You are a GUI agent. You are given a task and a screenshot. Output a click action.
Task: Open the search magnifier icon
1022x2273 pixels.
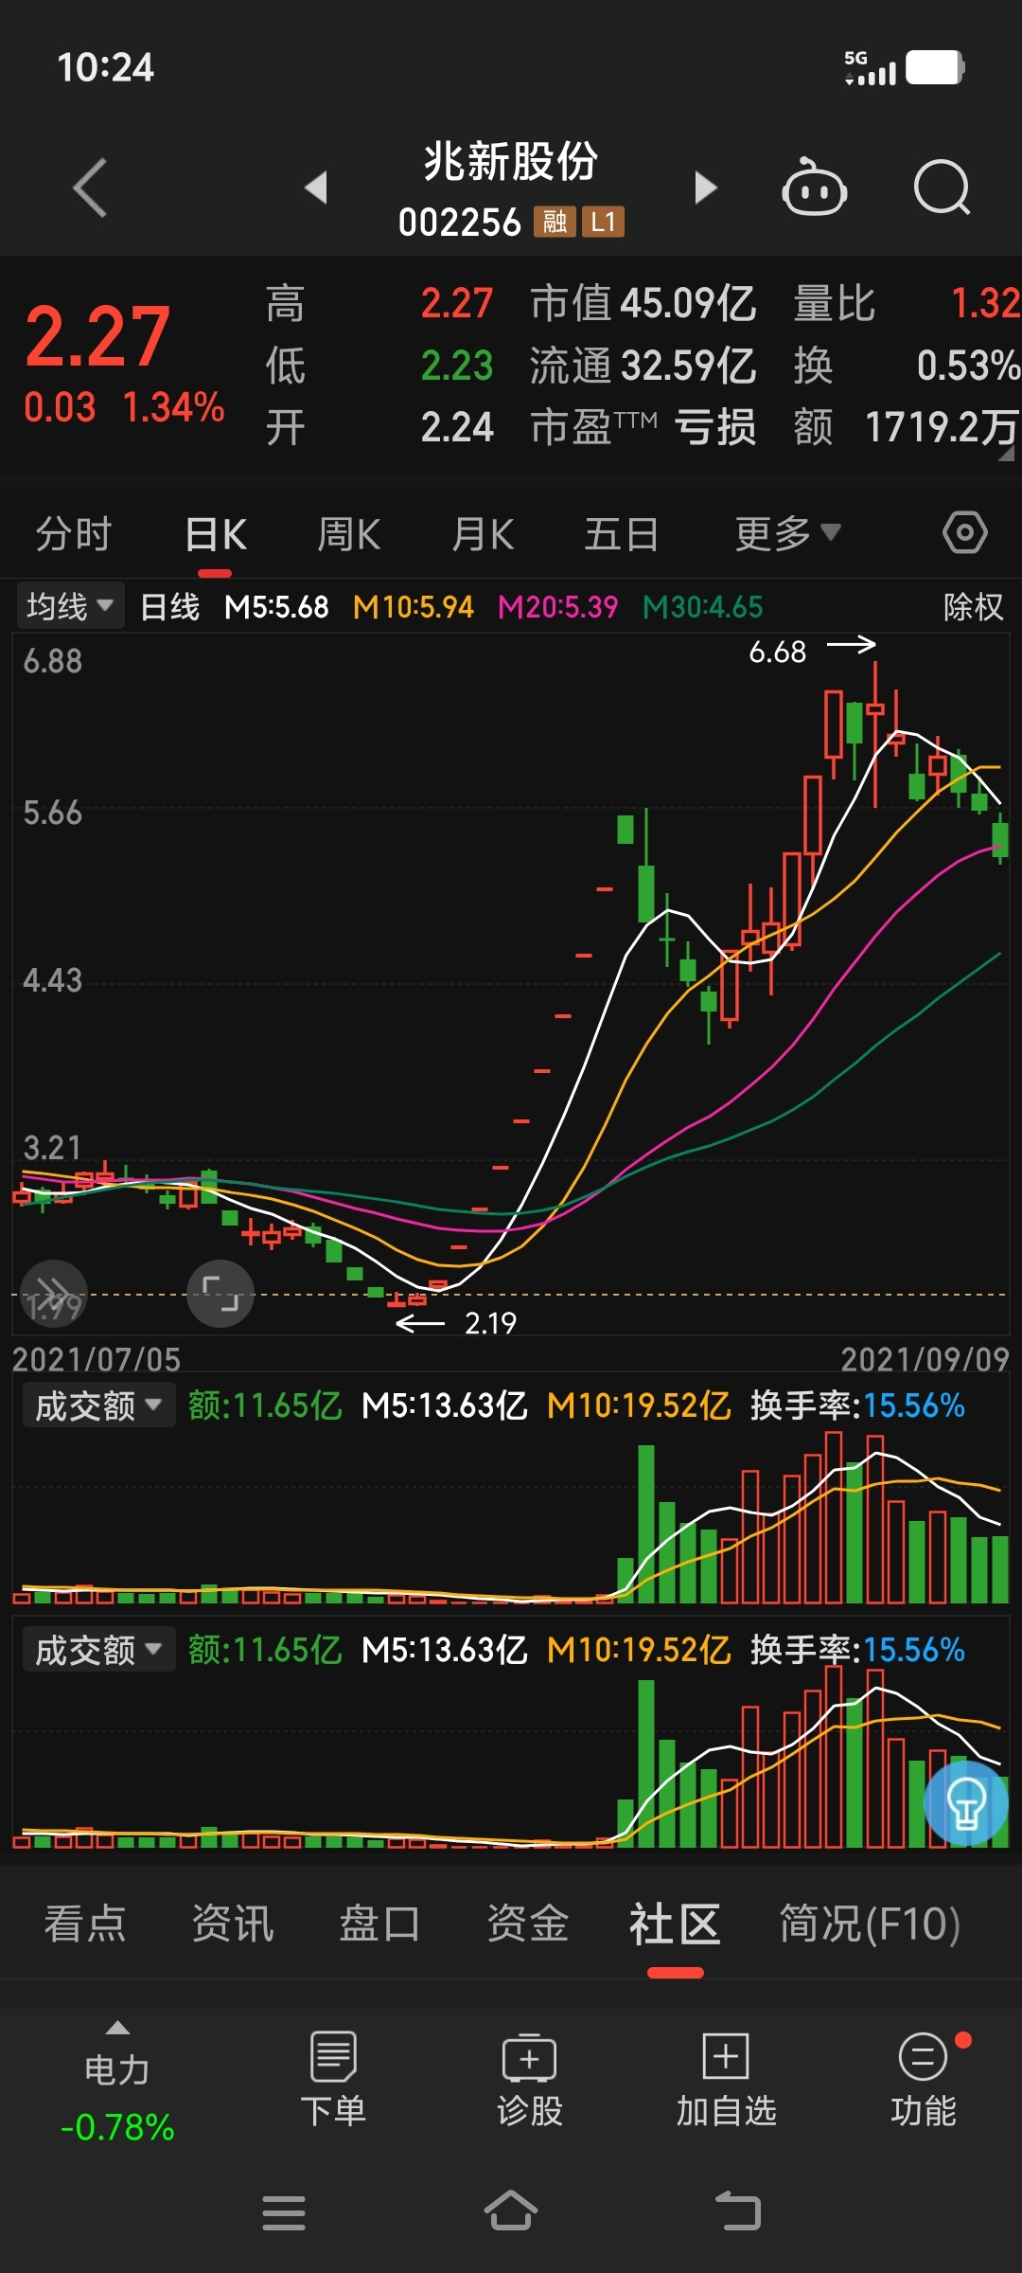943,188
